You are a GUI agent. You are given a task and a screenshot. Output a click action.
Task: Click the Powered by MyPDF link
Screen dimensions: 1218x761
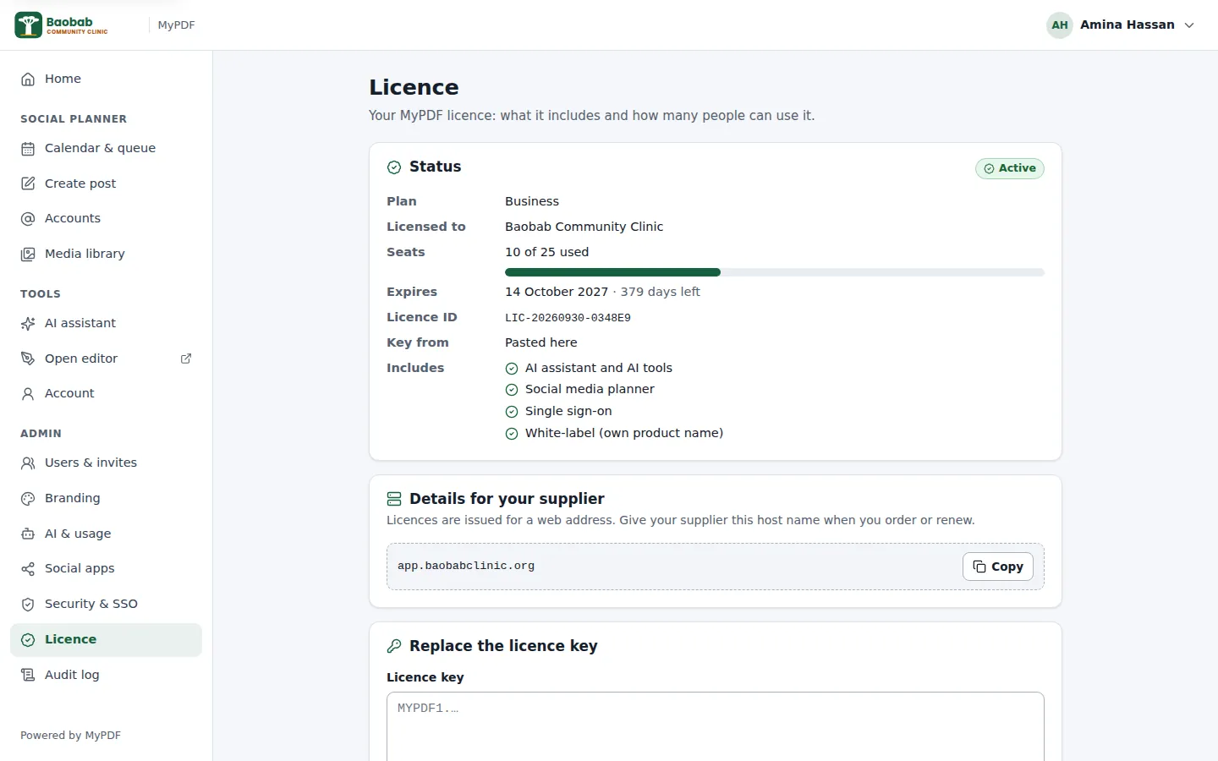(x=71, y=736)
